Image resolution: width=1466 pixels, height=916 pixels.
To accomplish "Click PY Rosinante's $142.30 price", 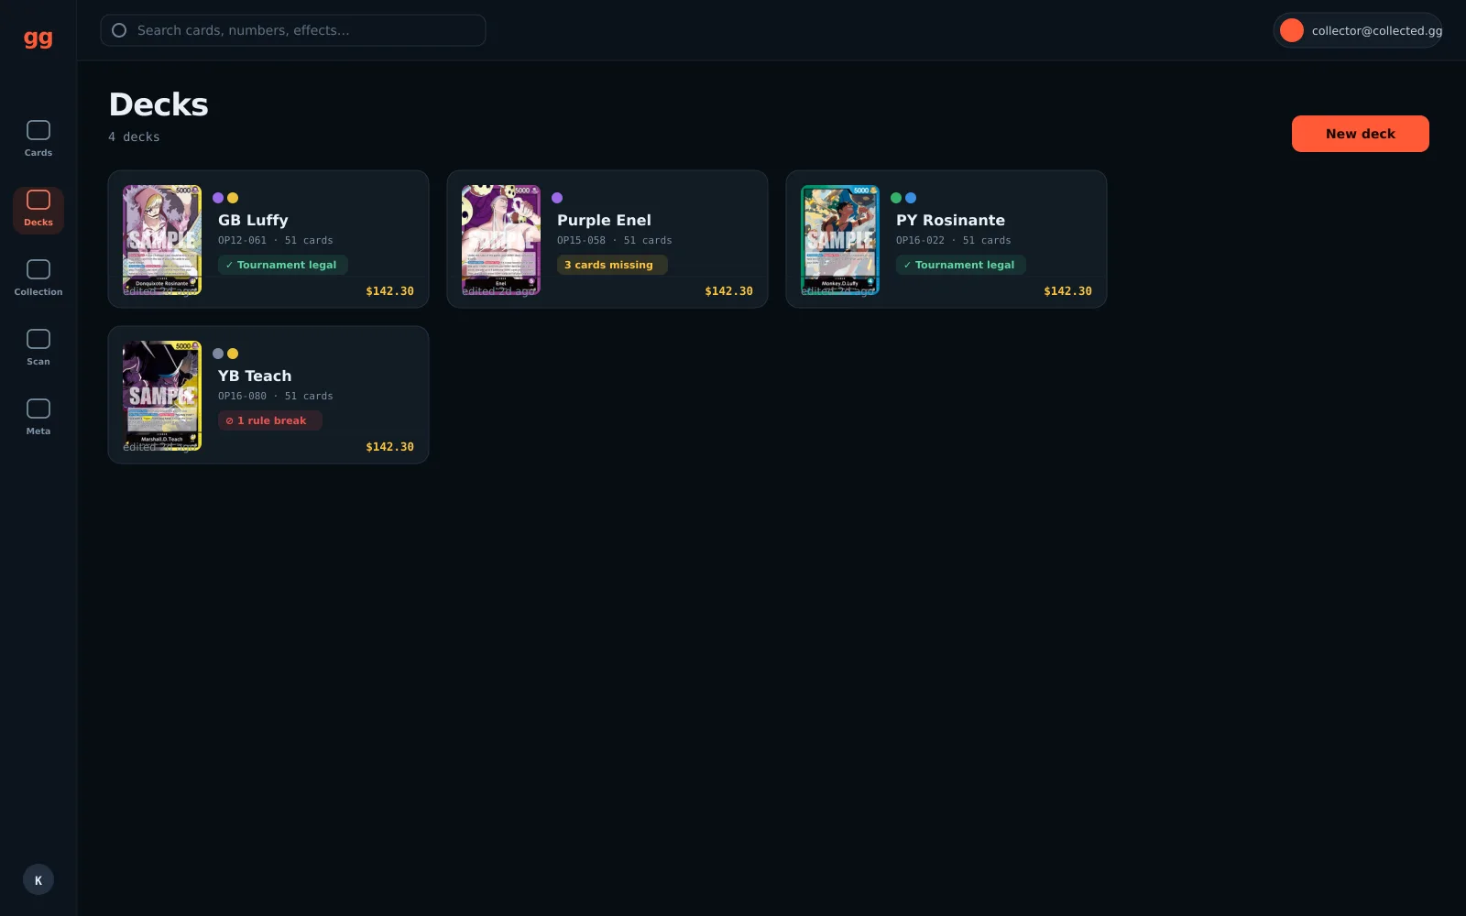I will 1068,291.
